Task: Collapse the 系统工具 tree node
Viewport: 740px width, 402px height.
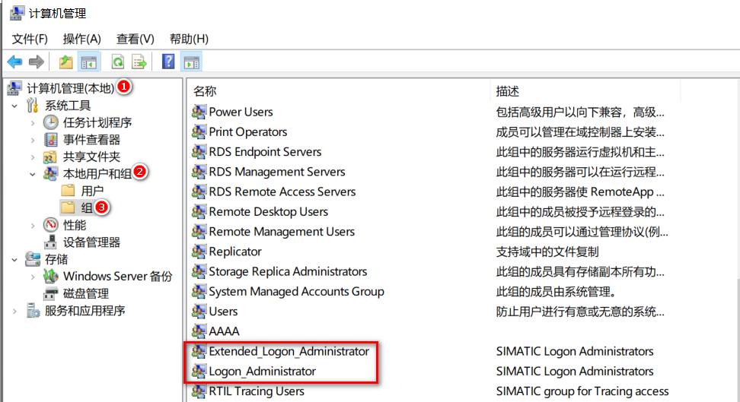Action: click(14, 106)
